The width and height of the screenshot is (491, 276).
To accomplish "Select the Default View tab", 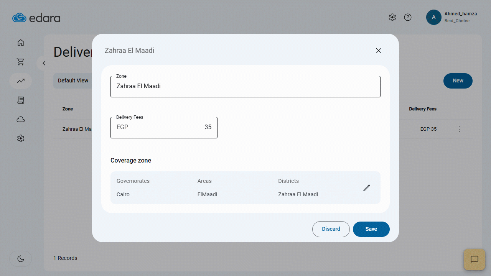I will (73, 80).
